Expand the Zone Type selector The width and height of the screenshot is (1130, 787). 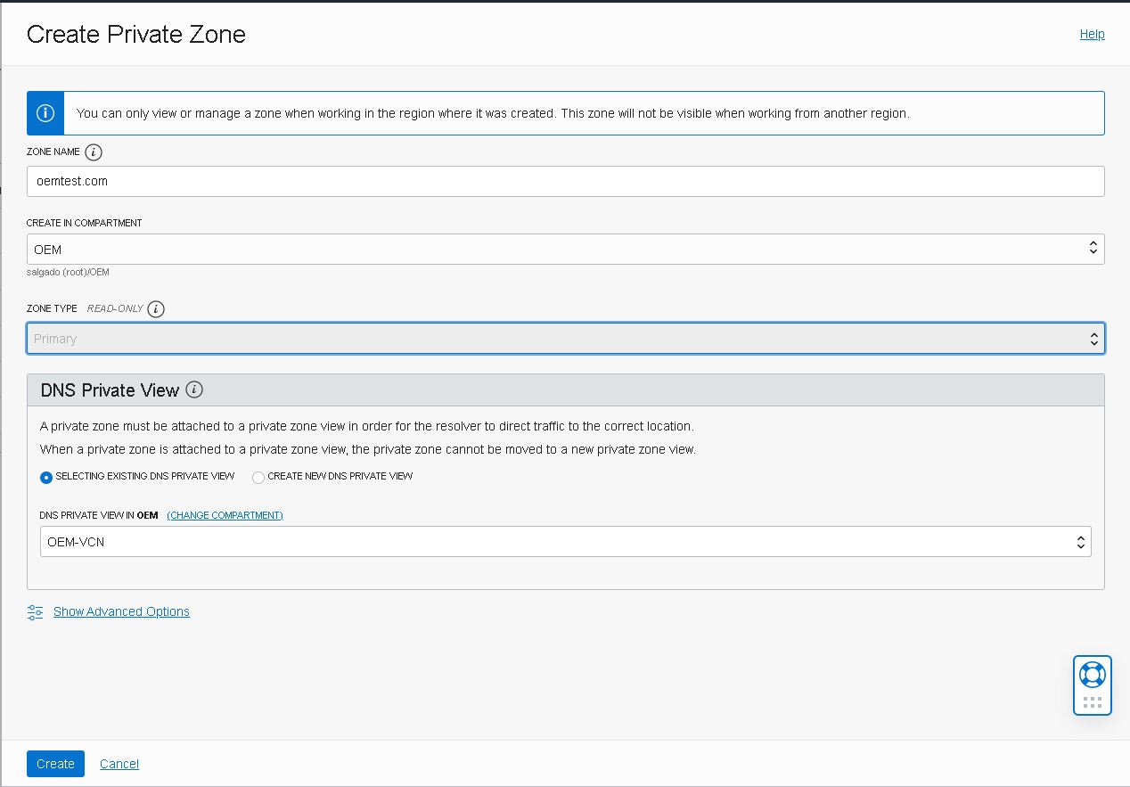coord(1093,338)
